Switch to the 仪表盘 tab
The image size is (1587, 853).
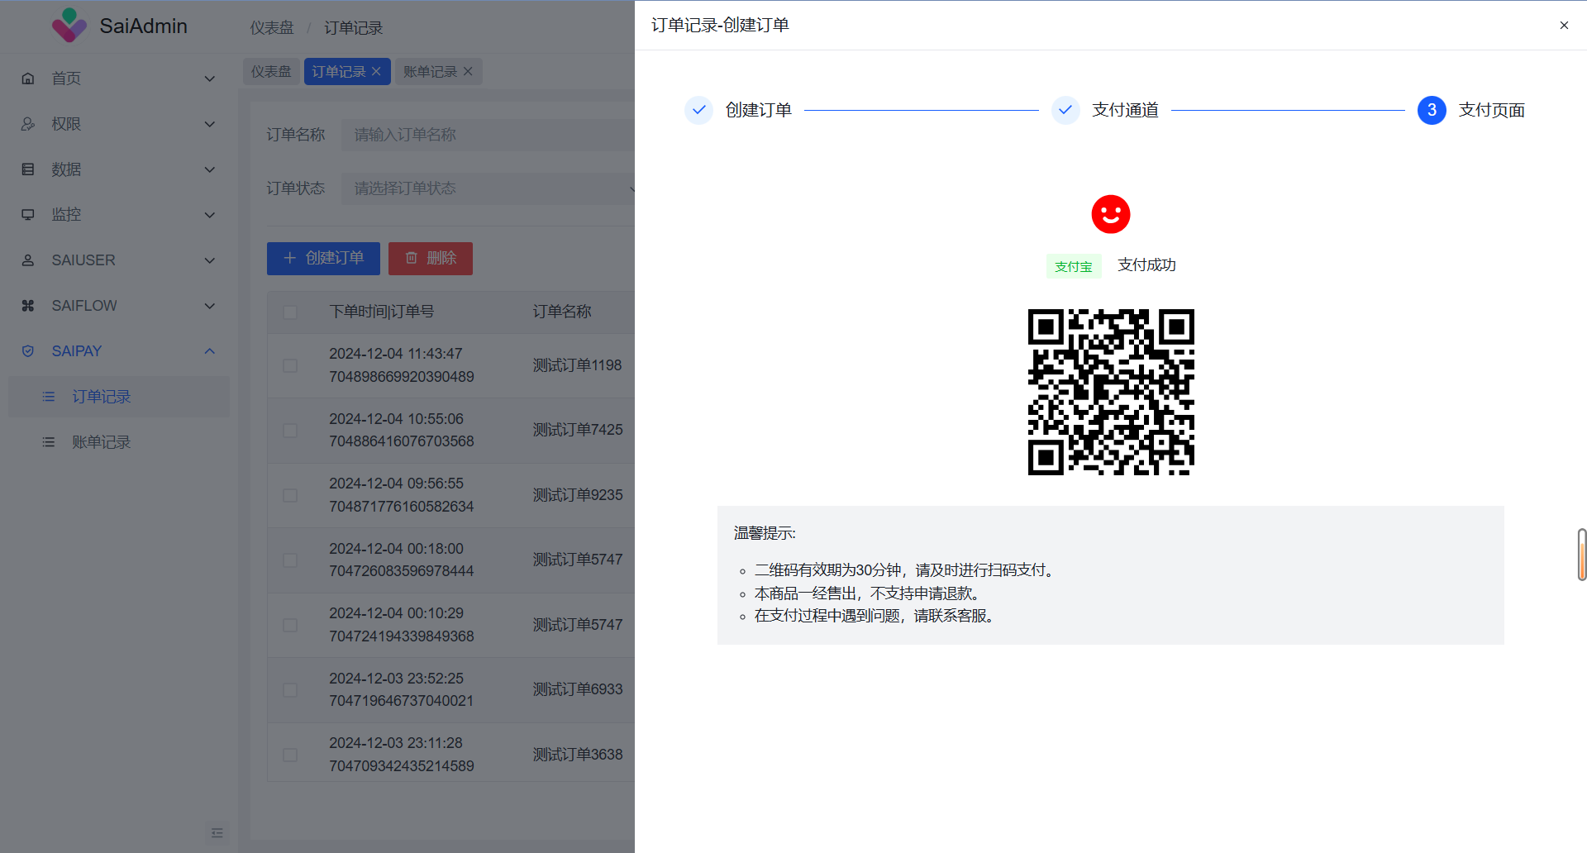pyautogui.click(x=271, y=72)
